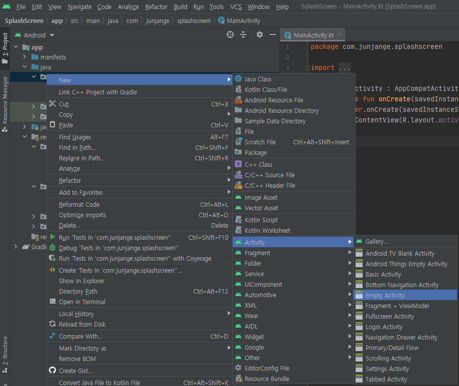Choose Convert Java File to Kotlin File

click(139, 382)
